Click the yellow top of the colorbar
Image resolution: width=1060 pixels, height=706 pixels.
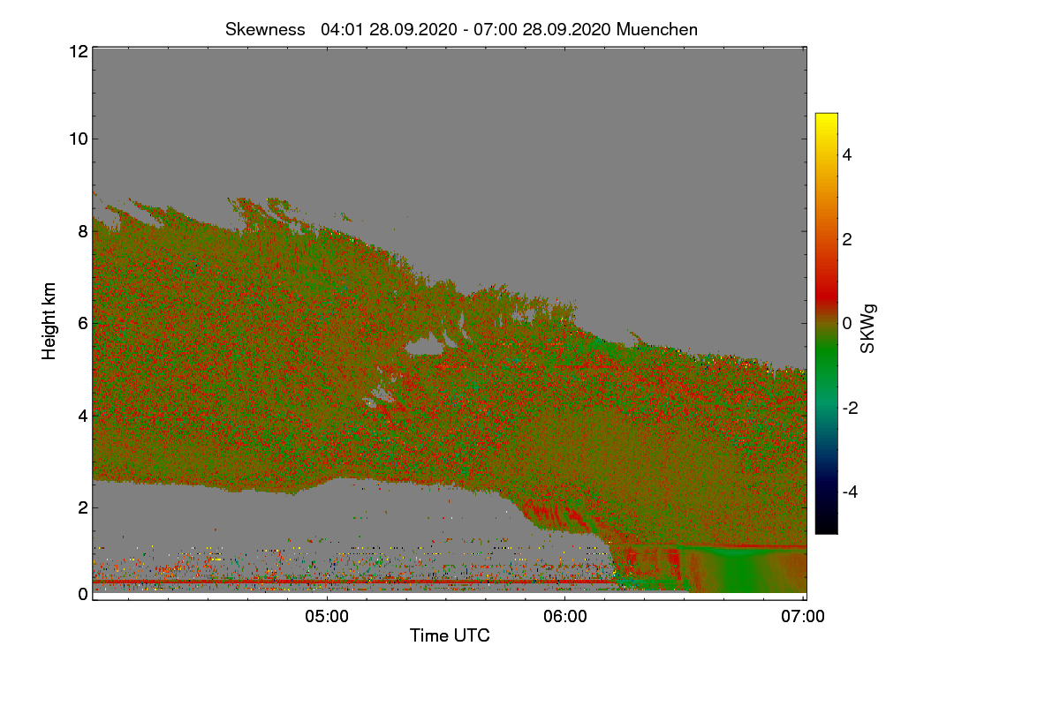tap(826, 120)
